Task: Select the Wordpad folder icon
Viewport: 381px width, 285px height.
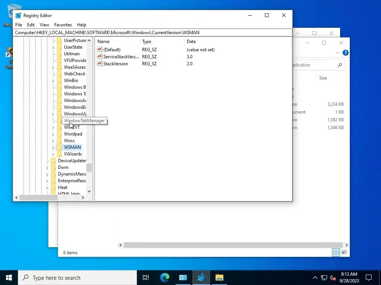Action: click(59, 134)
